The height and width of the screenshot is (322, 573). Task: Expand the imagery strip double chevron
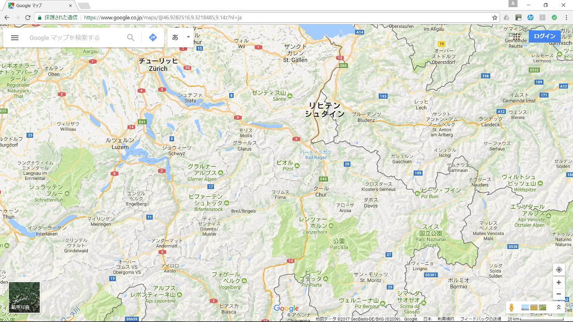coord(559,308)
